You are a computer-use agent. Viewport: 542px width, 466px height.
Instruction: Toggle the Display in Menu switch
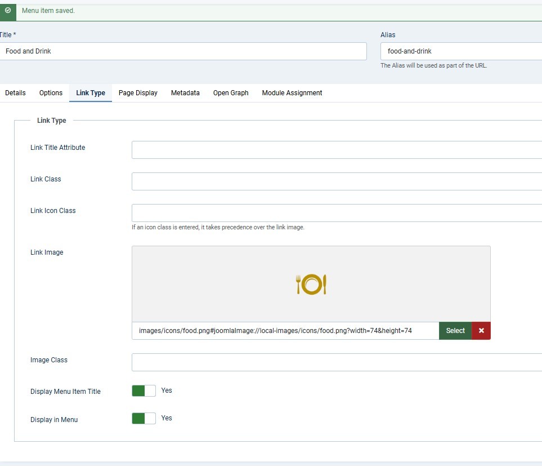click(x=144, y=419)
